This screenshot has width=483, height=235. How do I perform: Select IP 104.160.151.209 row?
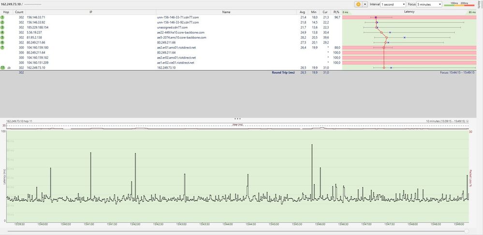(38, 63)
